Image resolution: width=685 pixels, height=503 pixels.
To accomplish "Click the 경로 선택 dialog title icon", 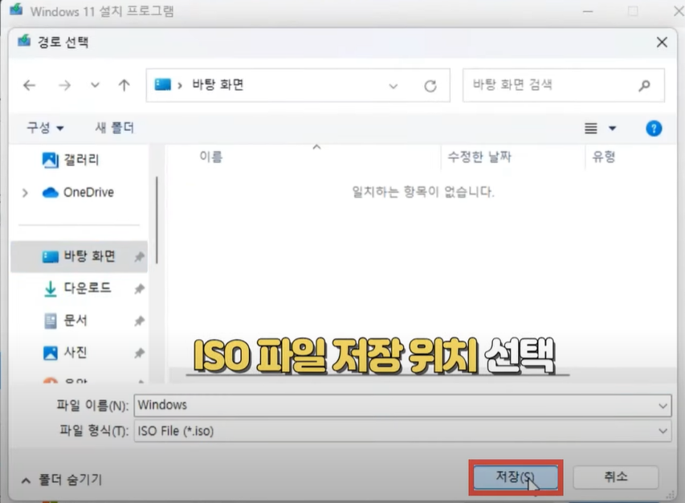I will (x=24, y=41).
